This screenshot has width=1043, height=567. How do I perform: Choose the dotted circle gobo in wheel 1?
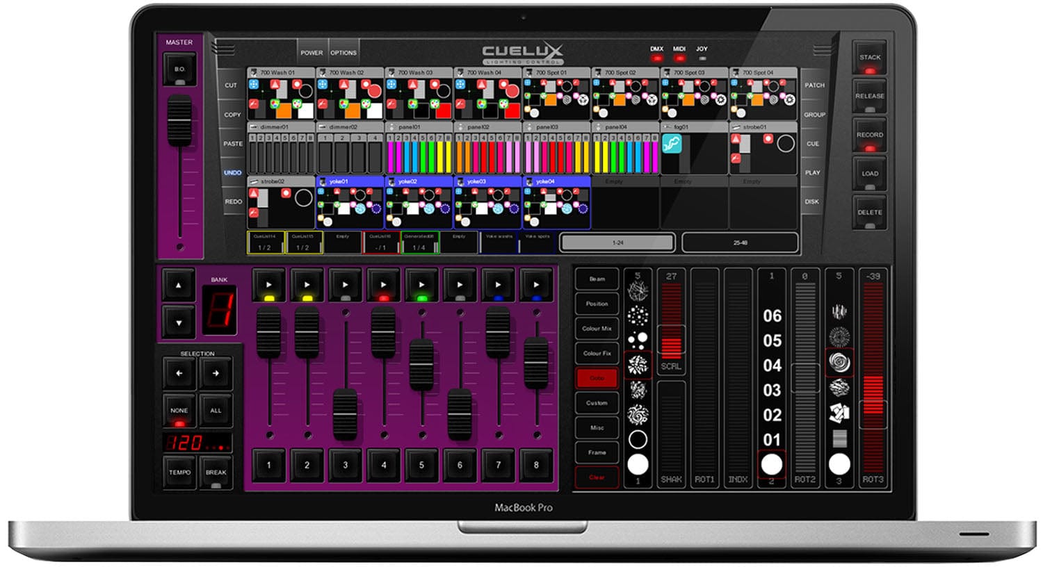click(x=638, y=317)
